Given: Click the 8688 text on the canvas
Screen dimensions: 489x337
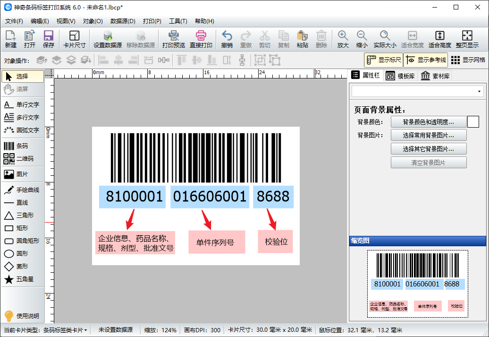Looking at the screenshot, I should pyautogui.click(x=273, y=197).
